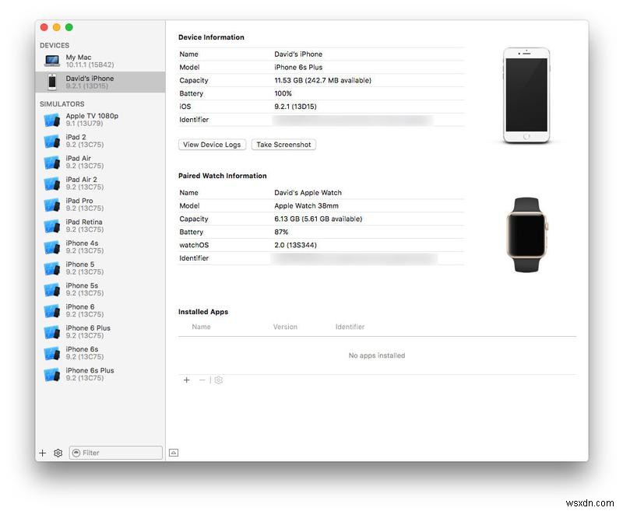This screenshot has width=623, height=511.
Task: Click the Take Screenshot button
Action: coord(283,145)
